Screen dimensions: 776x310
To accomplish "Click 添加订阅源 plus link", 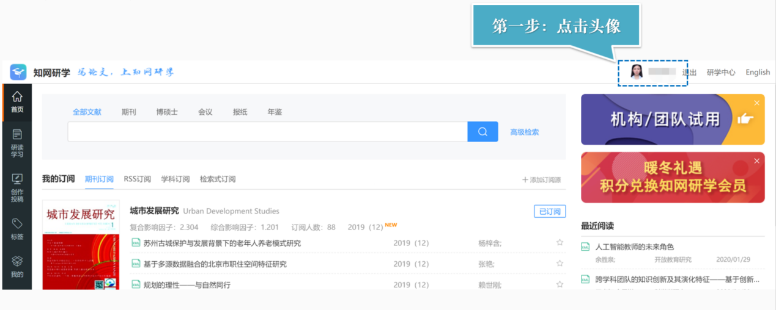I will tap(541, 179).
